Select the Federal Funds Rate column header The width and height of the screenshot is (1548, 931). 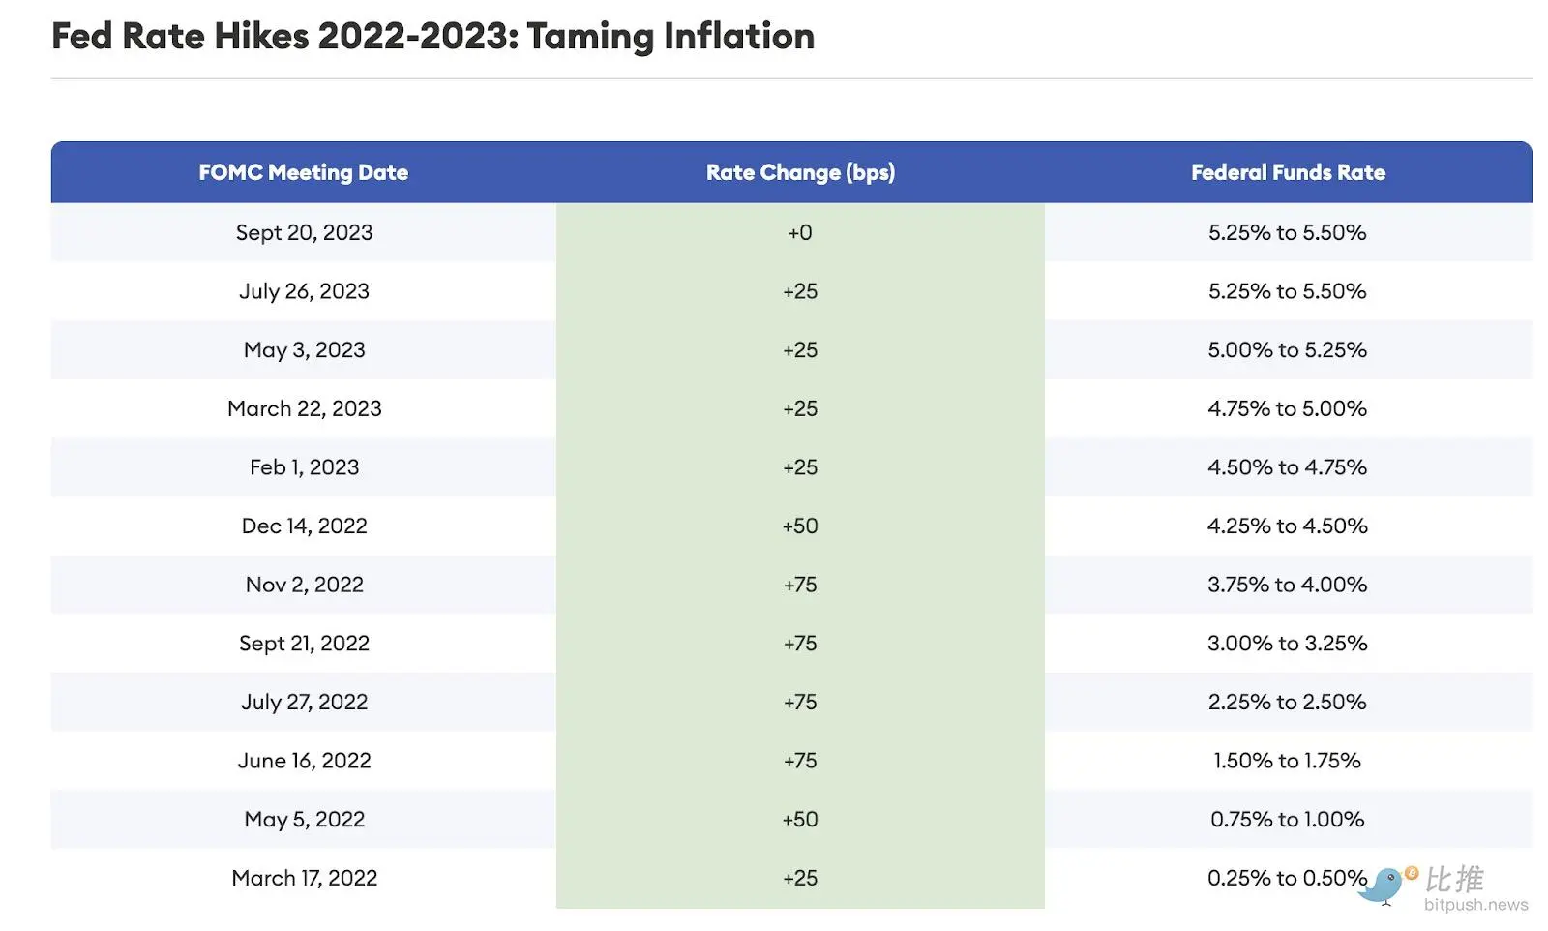pyautogui.click(x=1288, y=172)
